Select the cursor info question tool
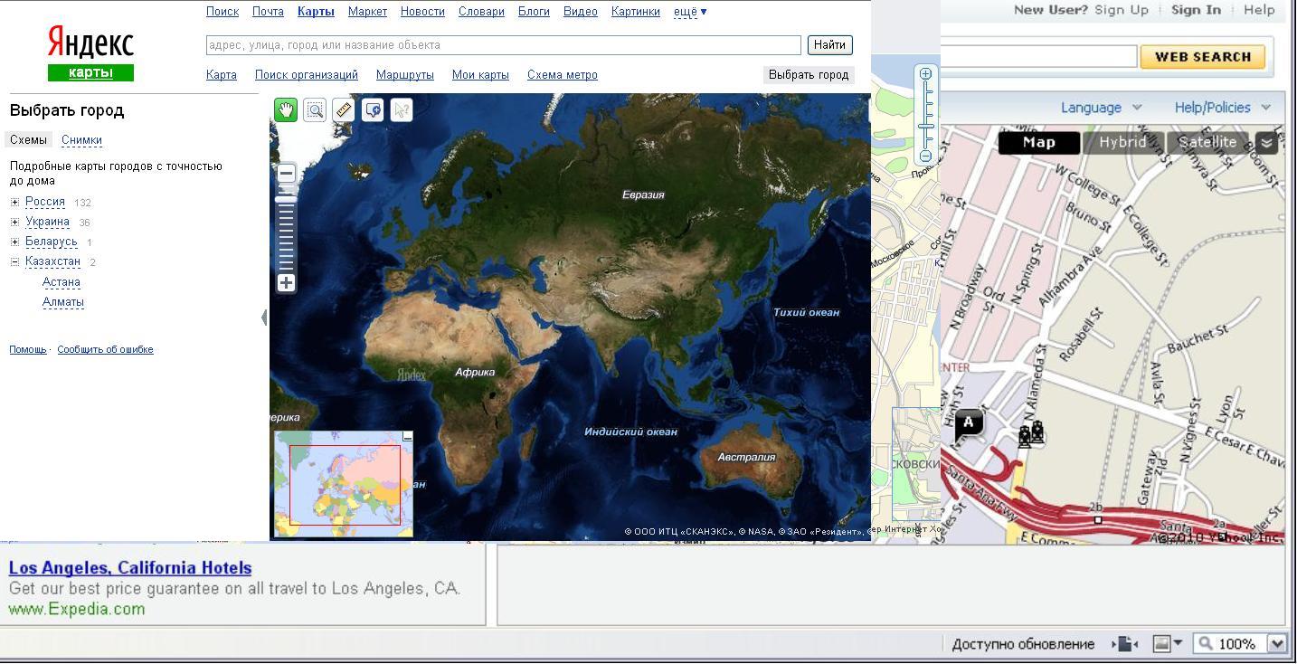 [x=402, y=110]
